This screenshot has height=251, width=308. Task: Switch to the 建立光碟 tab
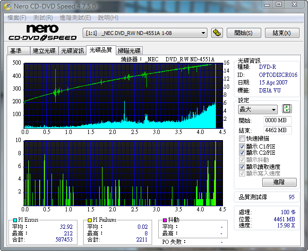[x=44, y=51]
